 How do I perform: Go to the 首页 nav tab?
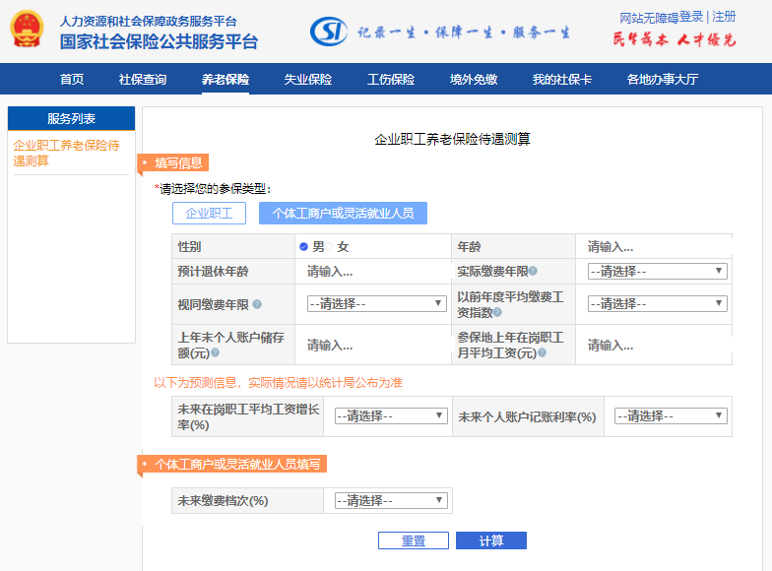(x=72, y=79)
